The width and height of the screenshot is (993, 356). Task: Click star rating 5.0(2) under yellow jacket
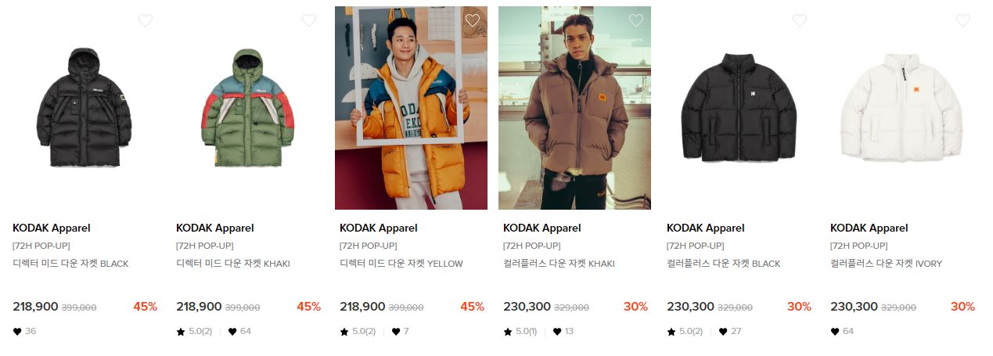pyautogui.click(x=358, y=332)
